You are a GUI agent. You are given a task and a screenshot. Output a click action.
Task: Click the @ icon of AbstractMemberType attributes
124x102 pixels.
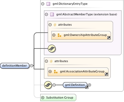click(55, 25)
